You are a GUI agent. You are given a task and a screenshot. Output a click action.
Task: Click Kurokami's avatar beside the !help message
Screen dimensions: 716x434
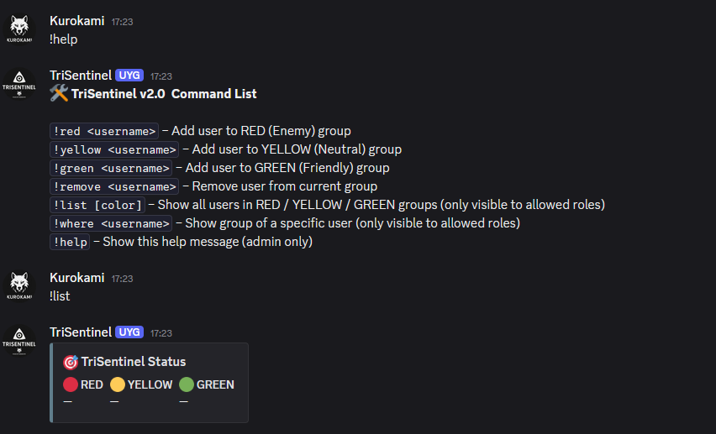(18, 29)
